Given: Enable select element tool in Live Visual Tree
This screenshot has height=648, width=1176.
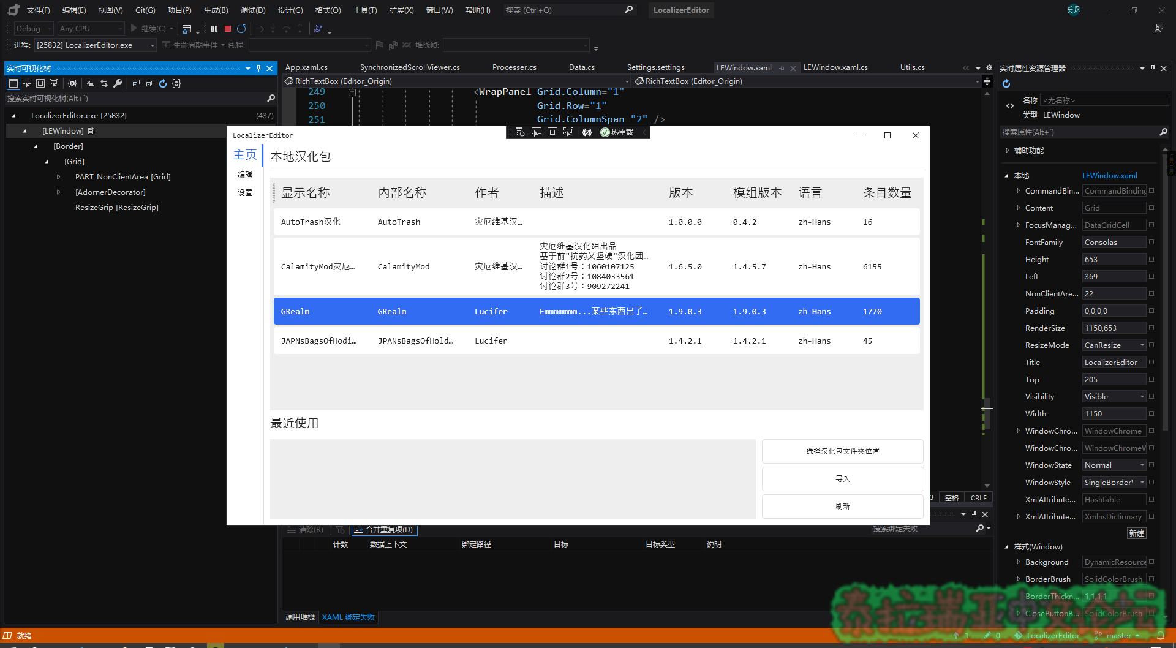Looking at the screenshot, I should (x=27, y=83).
